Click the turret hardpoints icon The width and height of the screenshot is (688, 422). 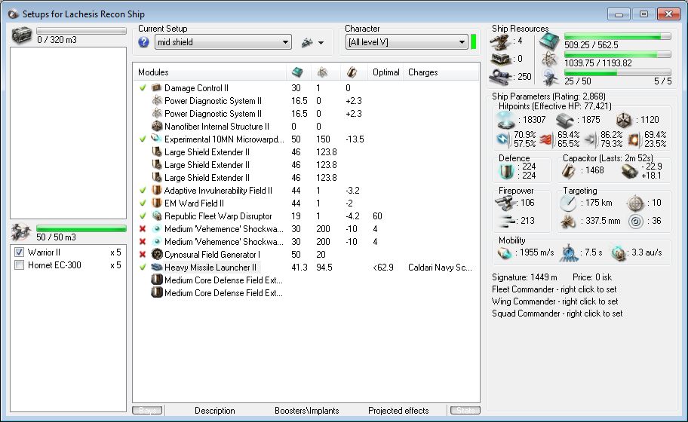click(499, 42)
